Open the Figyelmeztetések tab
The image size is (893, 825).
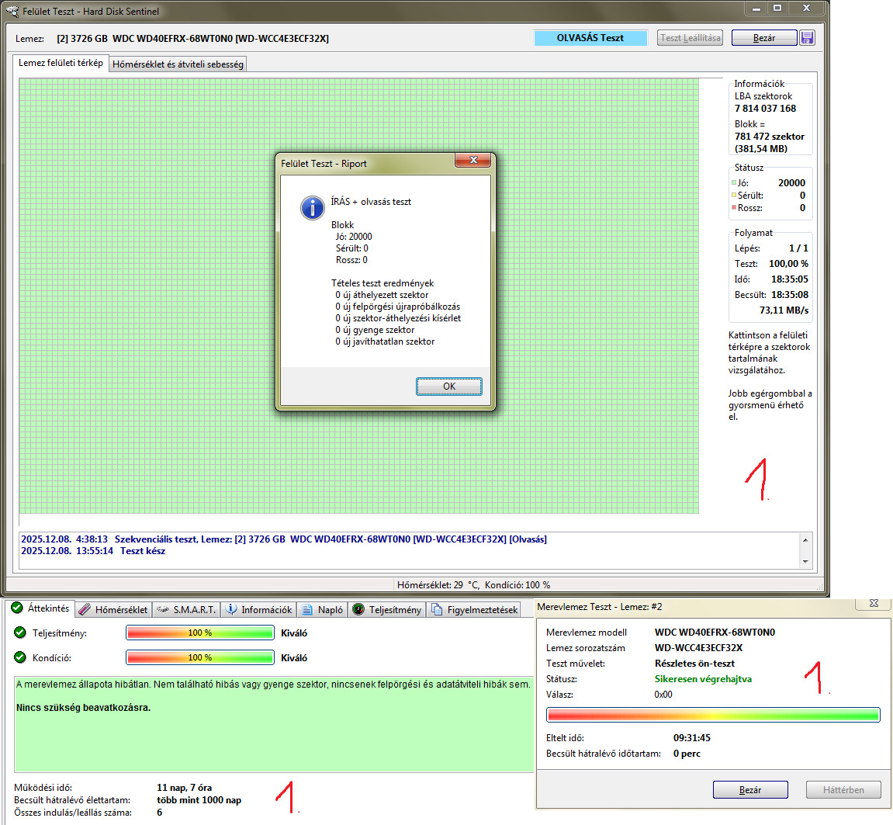point(475,610)
